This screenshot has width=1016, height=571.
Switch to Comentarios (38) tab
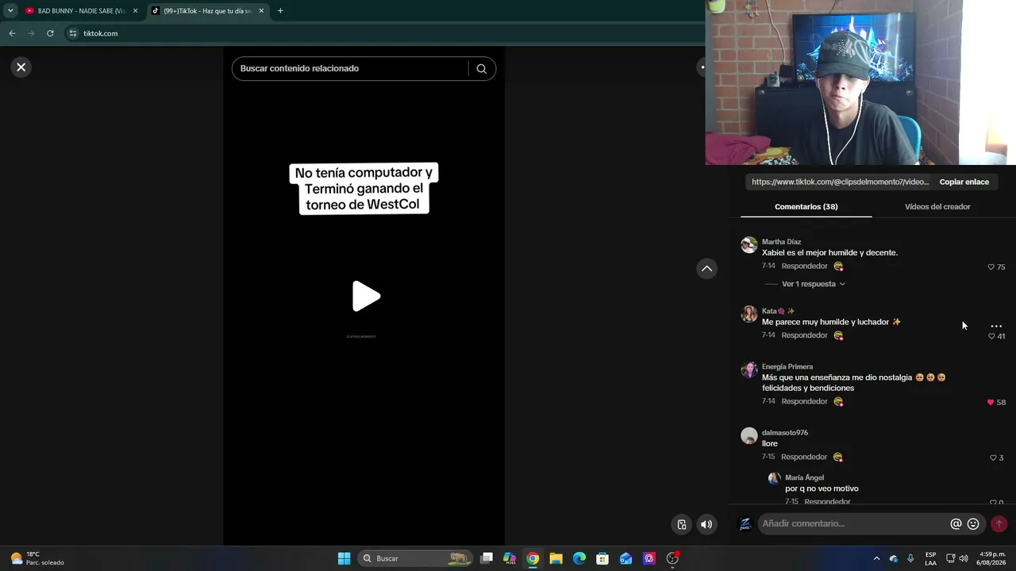tap(806, 207)
